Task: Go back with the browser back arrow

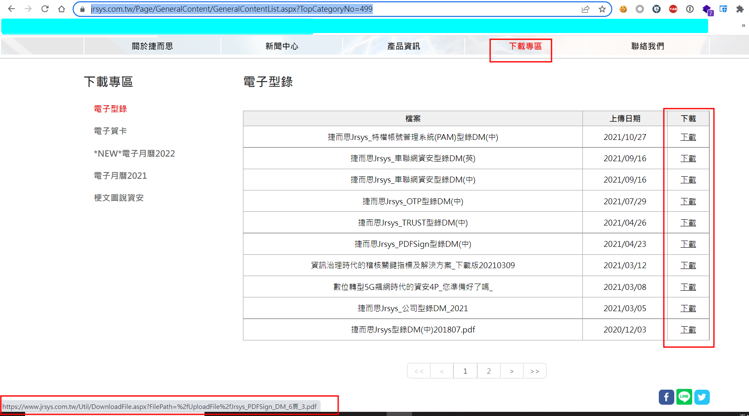Action: click(x=11, y=9)
